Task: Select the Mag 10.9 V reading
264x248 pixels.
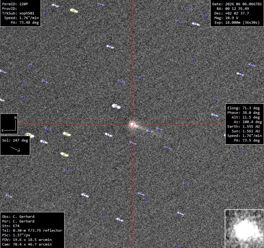Action: click(226, 18)
